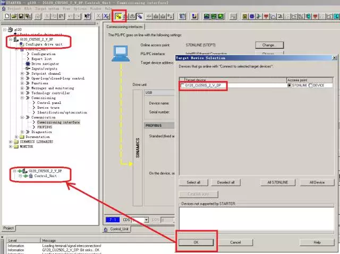
Task: Click the New project toolbar icon
Action: [6, 17]
